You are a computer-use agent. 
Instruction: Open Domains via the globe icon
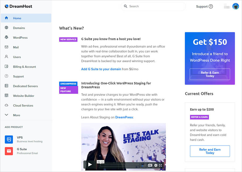[x=7, y=28]
